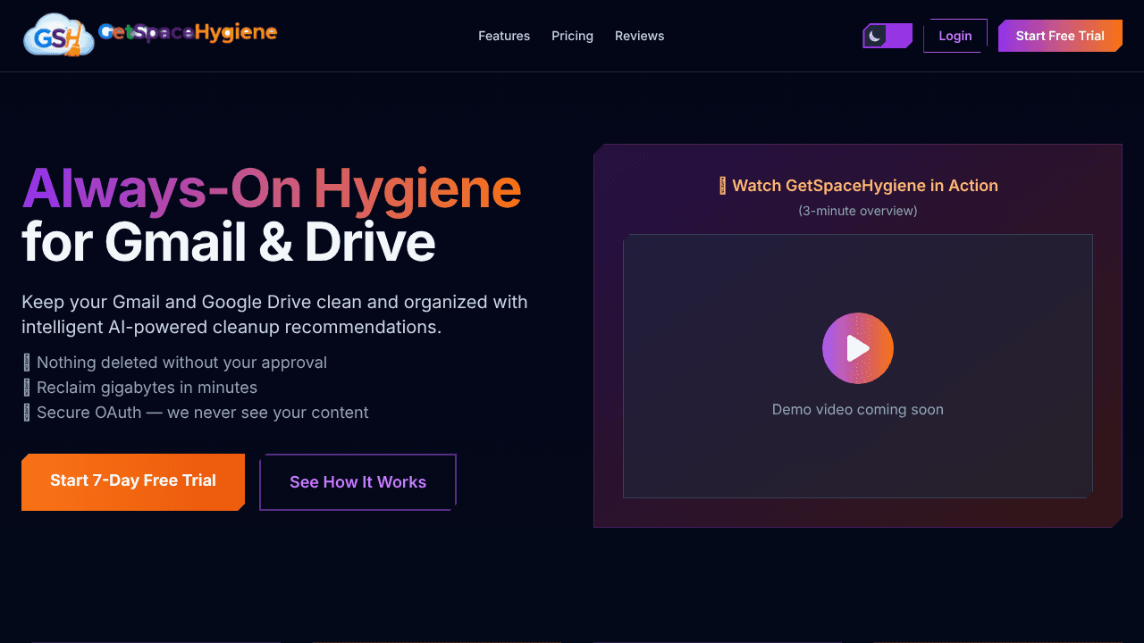Toggle dark mode moon switch

coord(887,36)
